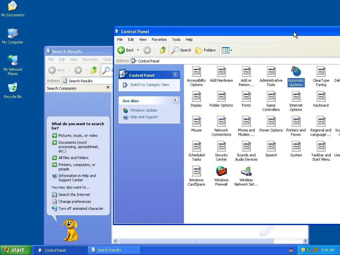Open Sounds and Audio Devices icon
The image size is (340, 255).
(246, 151)
